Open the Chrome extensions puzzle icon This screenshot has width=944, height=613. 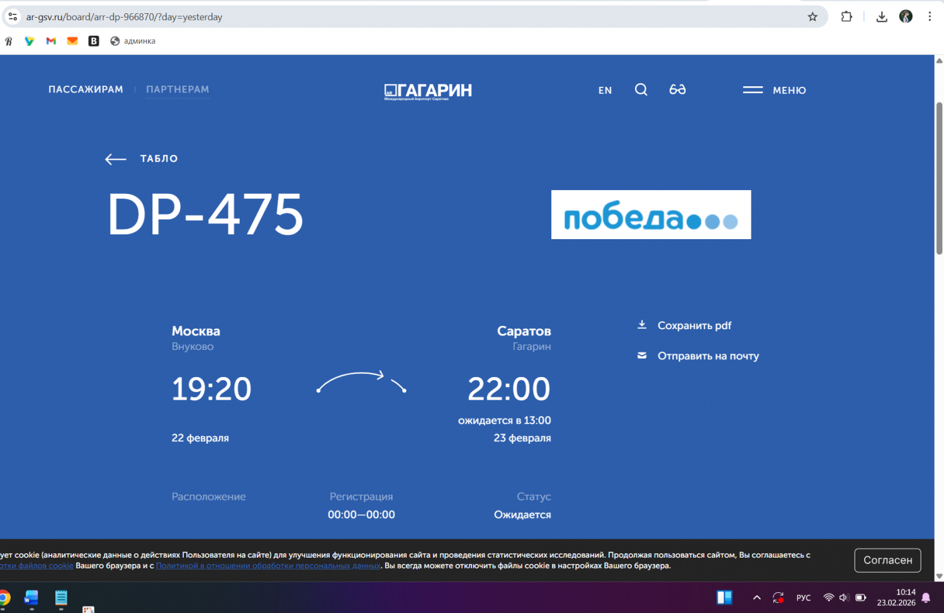846,17
